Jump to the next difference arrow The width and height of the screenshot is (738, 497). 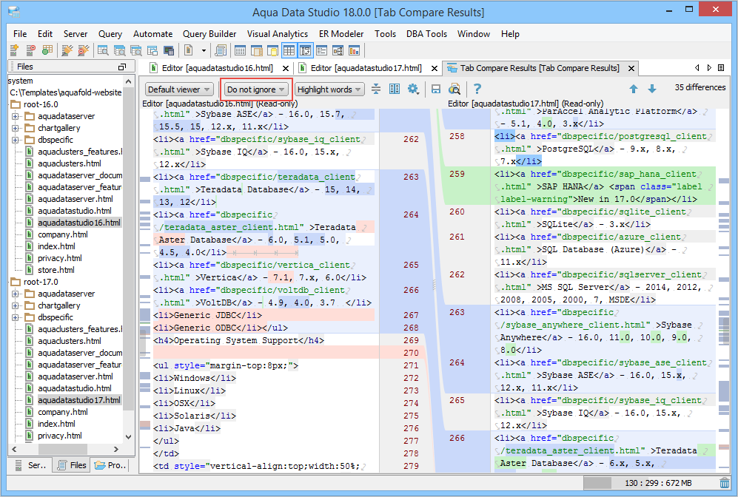tap(651, 89)
